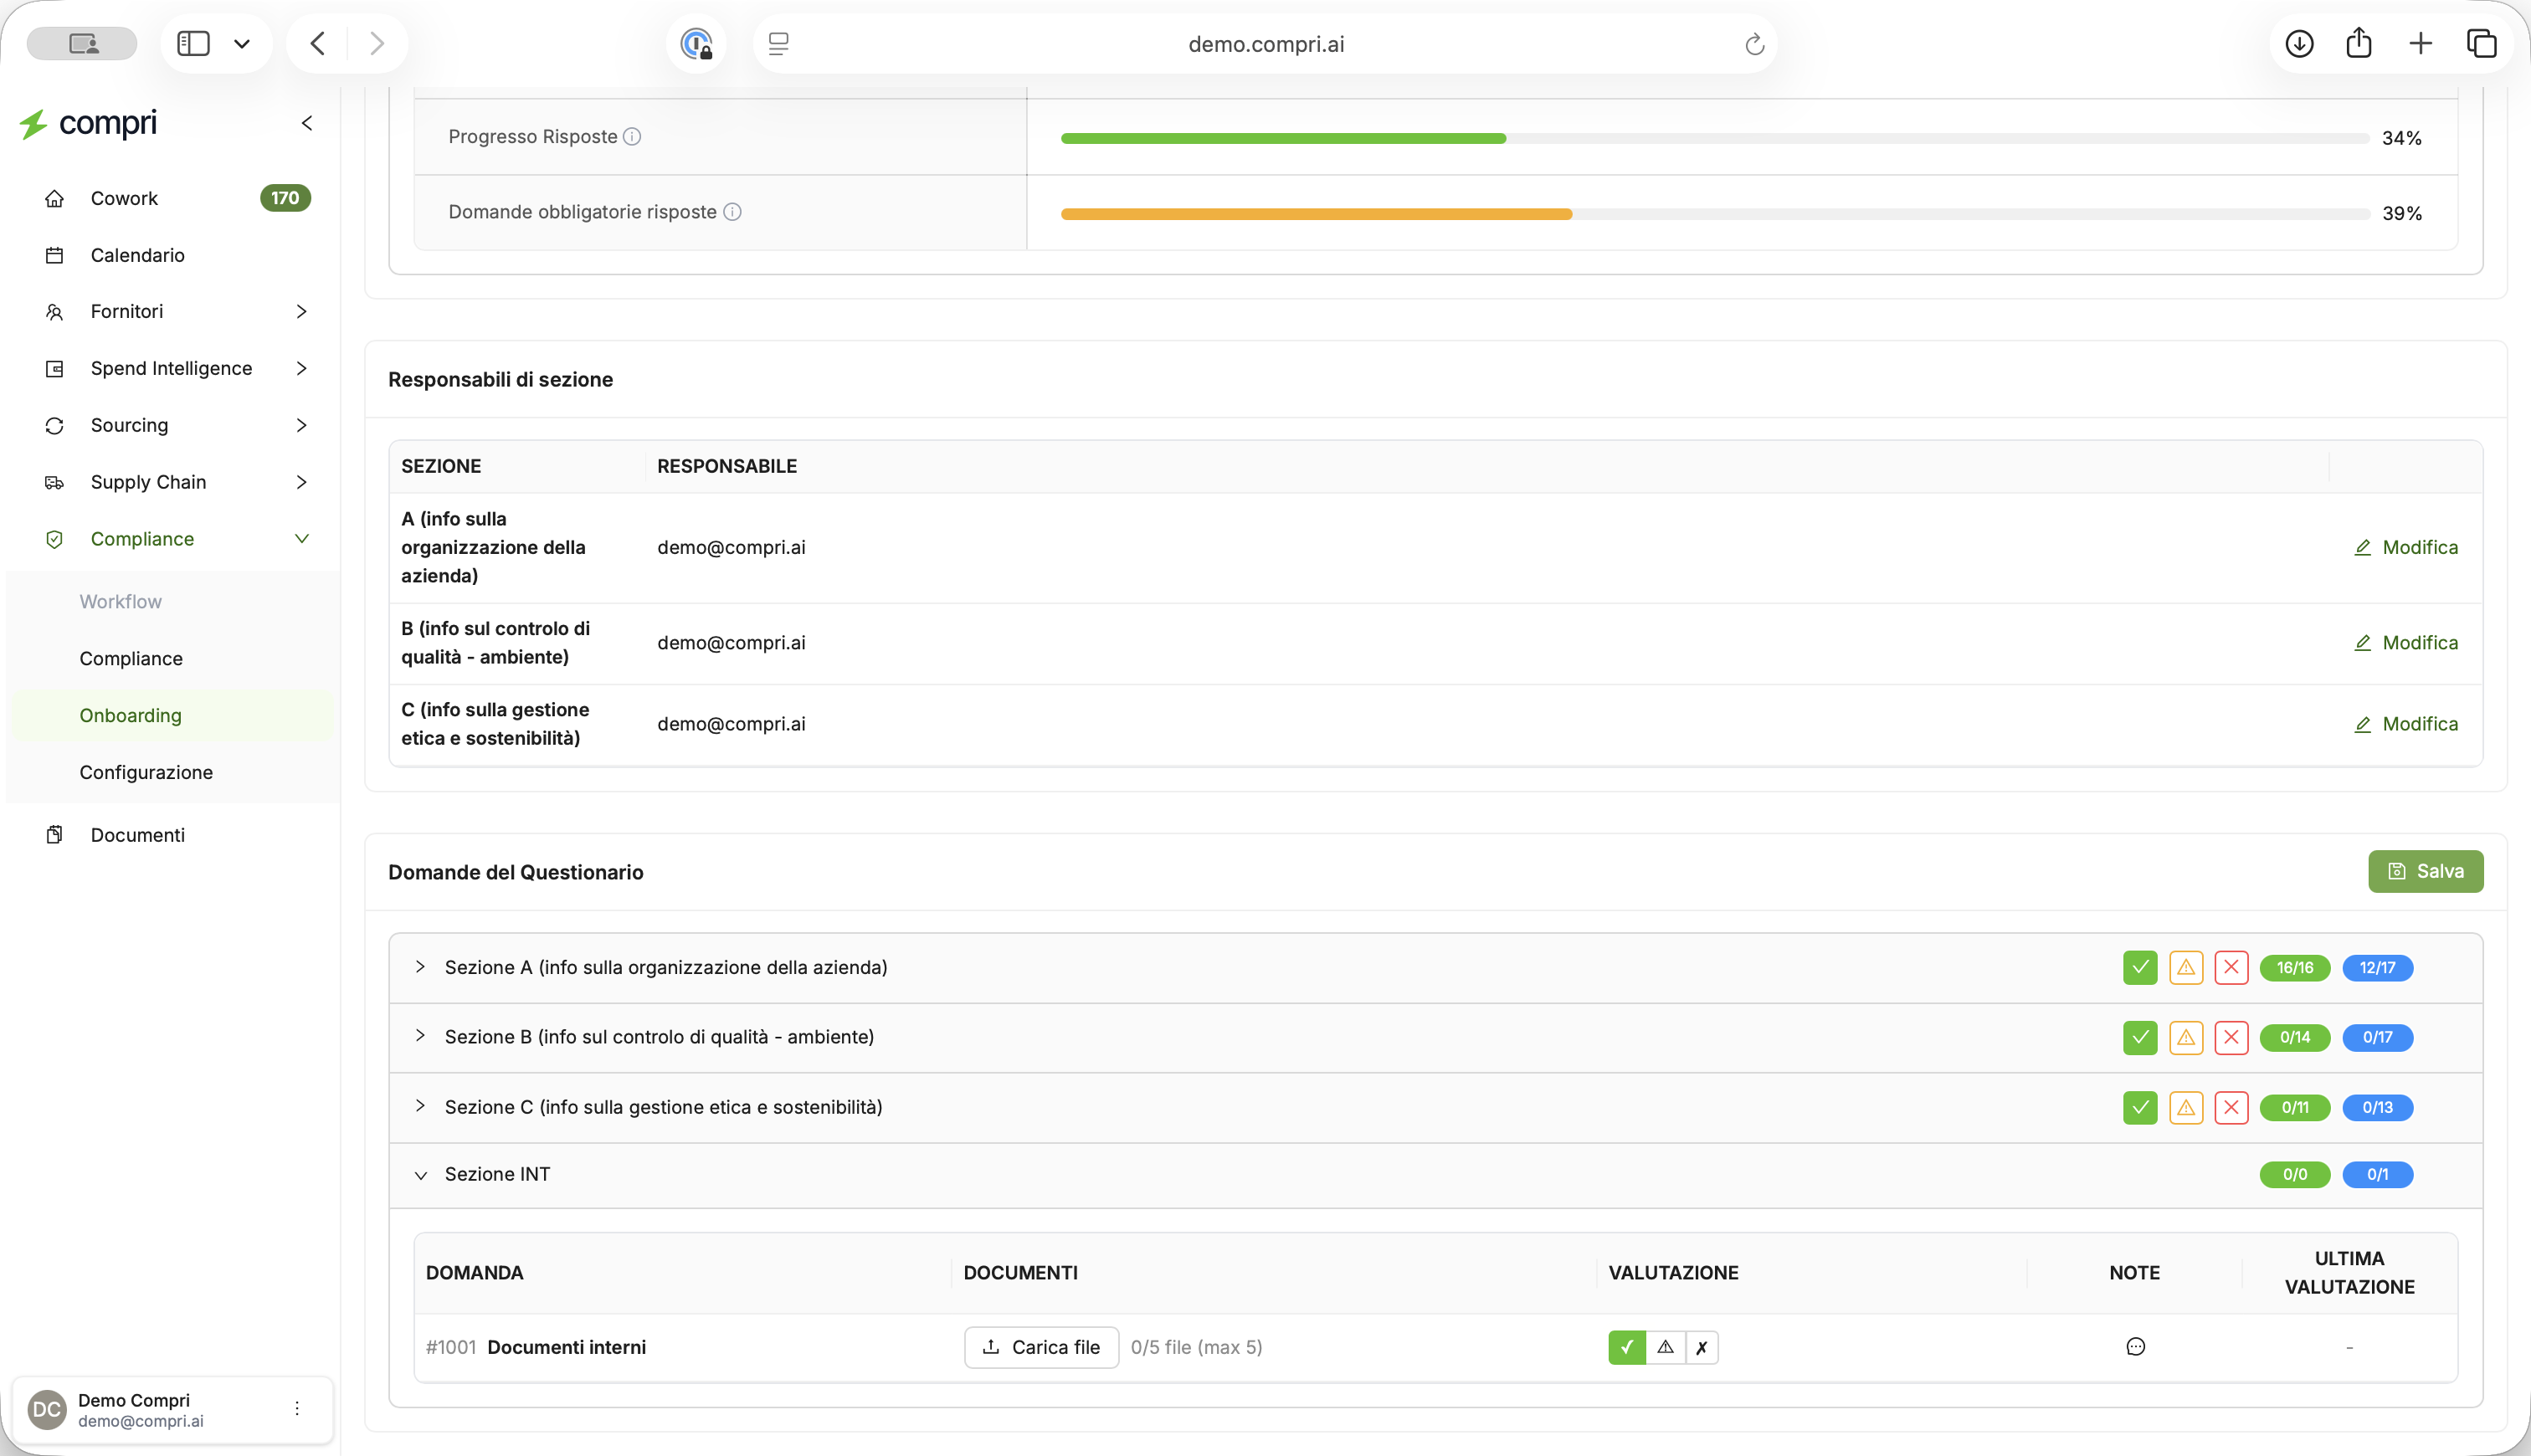This screenshot has width=2531, height=1456.
Task: Click the info icon beside Domande obbligatorie risposte
Action: (x=732, y=212)
